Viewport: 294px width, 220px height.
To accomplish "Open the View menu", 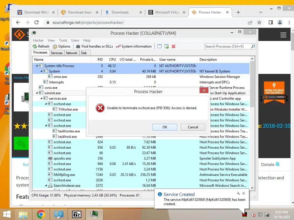I will [x=51, y=40].
